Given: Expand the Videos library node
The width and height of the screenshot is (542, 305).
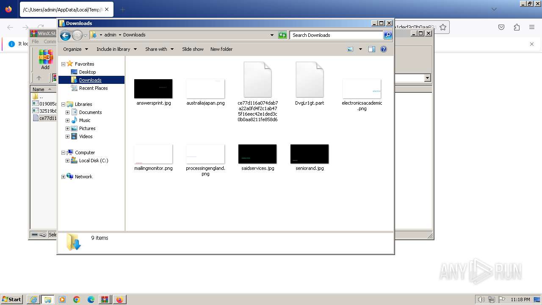Looking at the screenshot, I should click(67, 136).
